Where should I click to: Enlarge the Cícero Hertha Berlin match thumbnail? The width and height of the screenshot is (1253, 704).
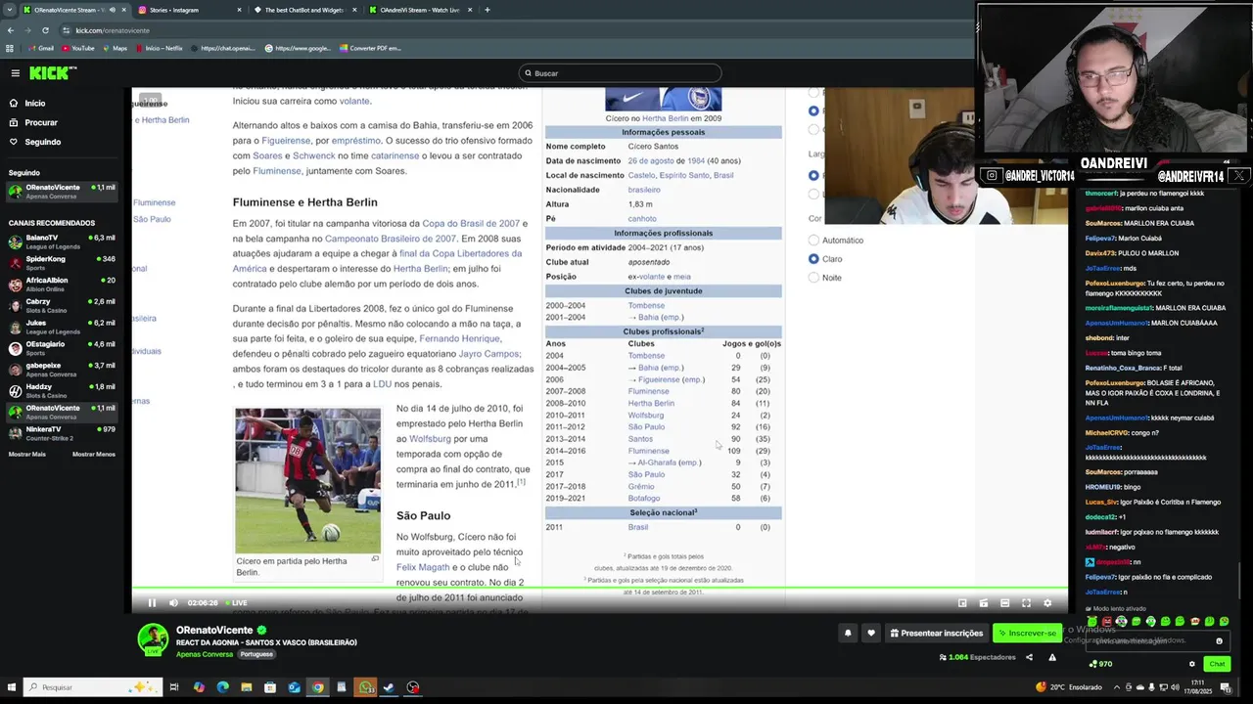tap(307, 481)
